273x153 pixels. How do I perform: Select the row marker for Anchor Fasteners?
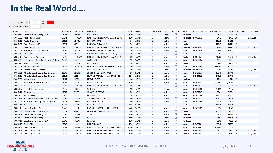click(x=10, y=41)
